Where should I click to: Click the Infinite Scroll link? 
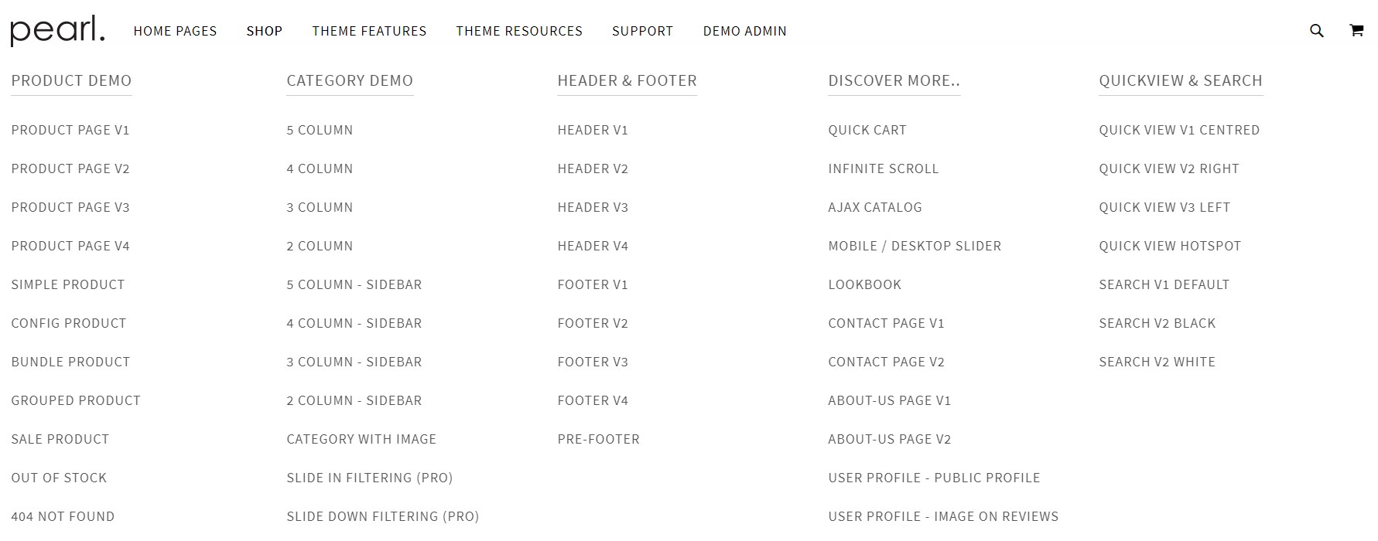click(x=883, y=168)
